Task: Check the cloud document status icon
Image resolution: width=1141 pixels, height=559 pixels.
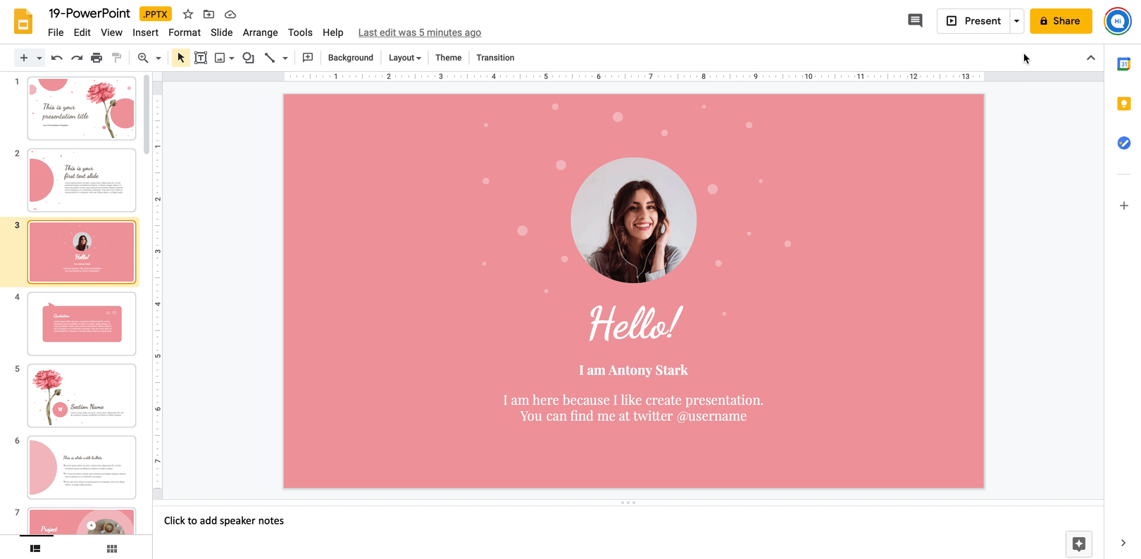Action: tap(230, 14)
